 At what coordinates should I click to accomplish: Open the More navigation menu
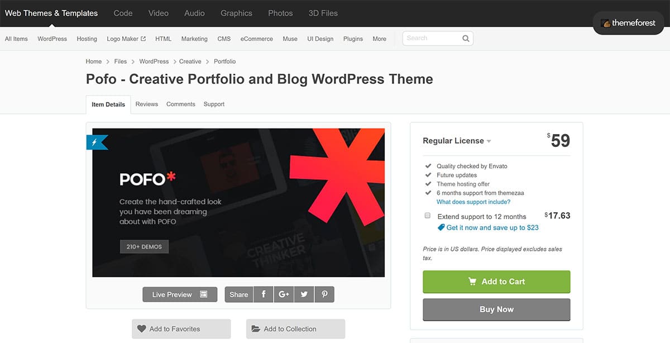380,39
